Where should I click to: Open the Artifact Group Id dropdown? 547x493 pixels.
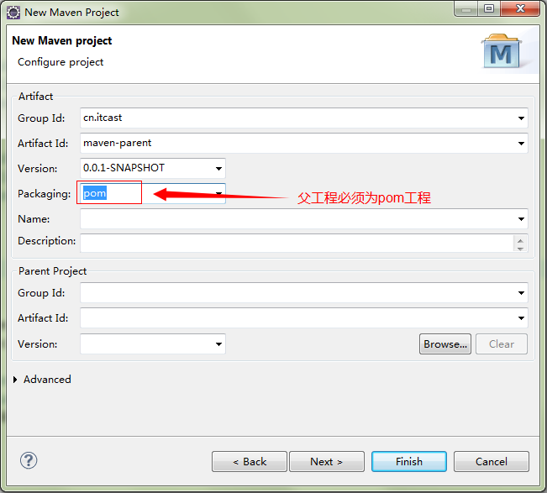(x=522, y=118)
